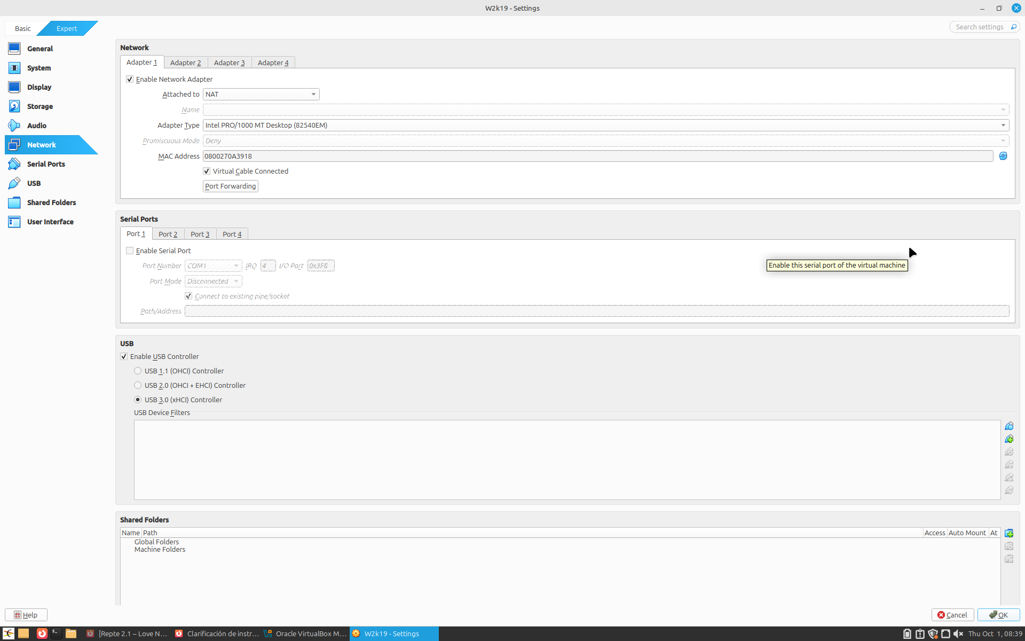Open Attached to NAT dropdown
Screen dimensions: 1025x641
pyautogui.click(x=261, y=94)
